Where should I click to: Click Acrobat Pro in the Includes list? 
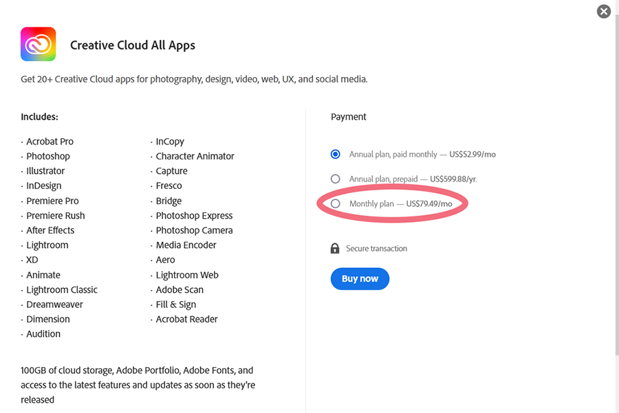coord(50,142)
